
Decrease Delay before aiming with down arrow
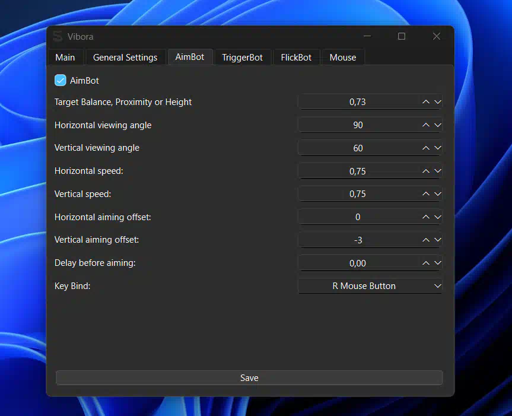(438, 263)
